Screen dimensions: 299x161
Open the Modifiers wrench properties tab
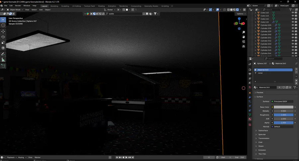tap(250, 97)
